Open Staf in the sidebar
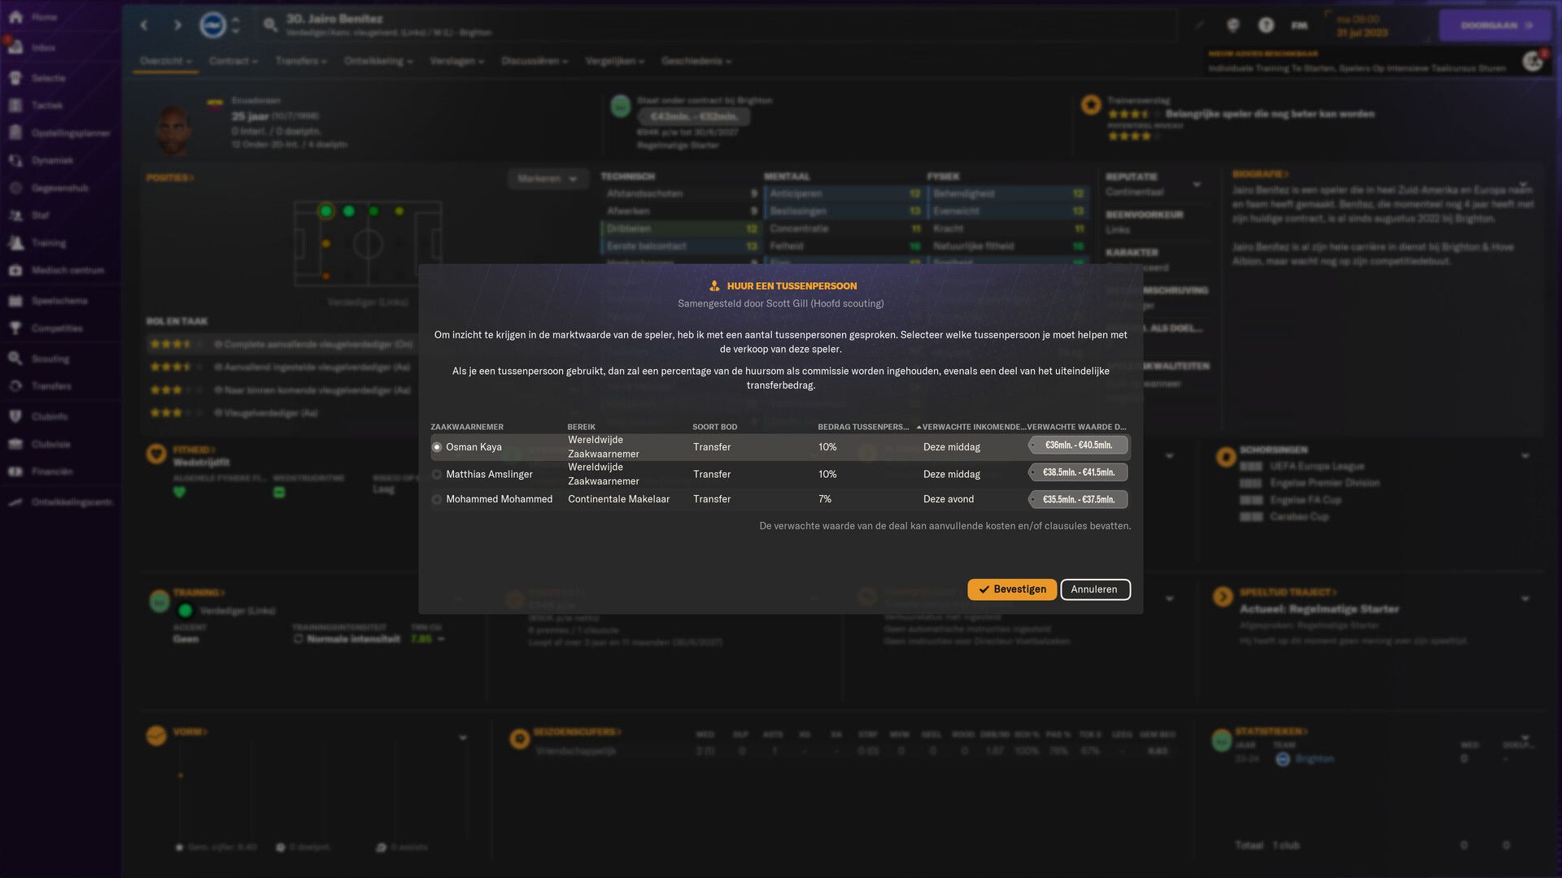This screenshot has height=878, width=1562. click(x=40, y=215)
